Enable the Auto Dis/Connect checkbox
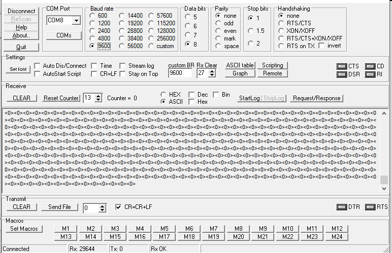Screen dimensions: 392x253 (37, 66)
